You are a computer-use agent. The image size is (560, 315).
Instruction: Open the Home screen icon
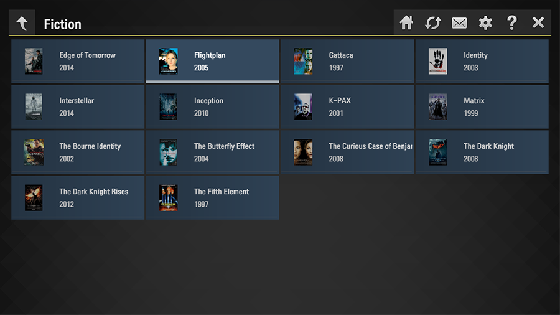(406, 23)
